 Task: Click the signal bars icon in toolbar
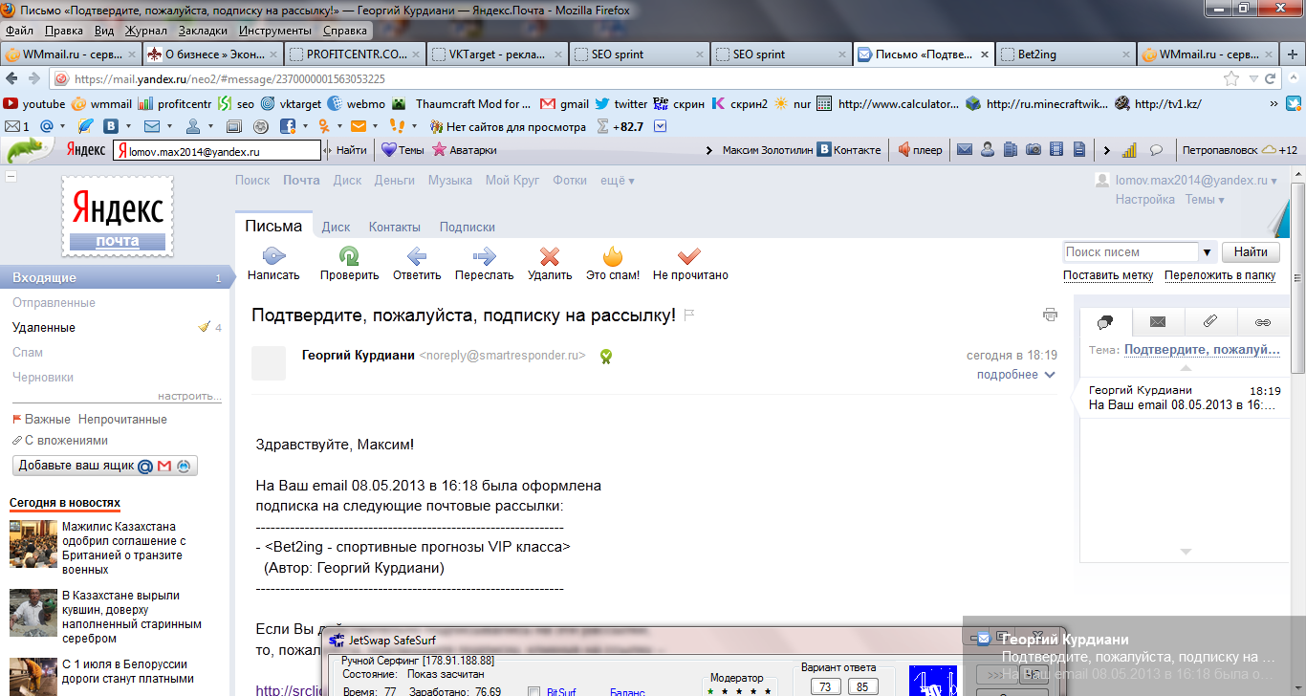[x=1129, y=149]
